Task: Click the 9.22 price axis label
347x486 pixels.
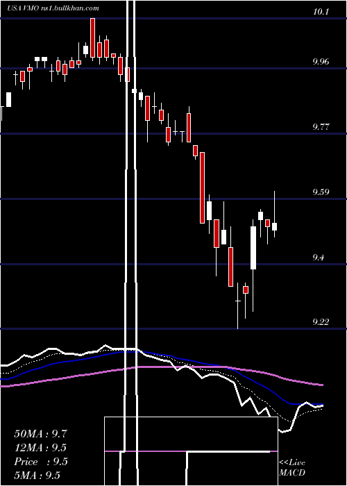Action: pos(321,322)
